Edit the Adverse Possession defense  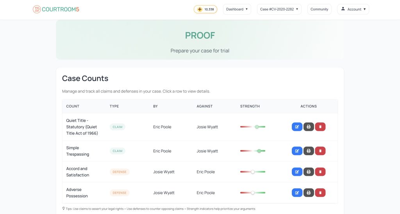[297, 193]
